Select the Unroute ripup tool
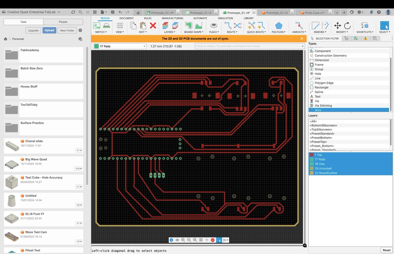The image size is (394, 254). click(x=299, y=25)
